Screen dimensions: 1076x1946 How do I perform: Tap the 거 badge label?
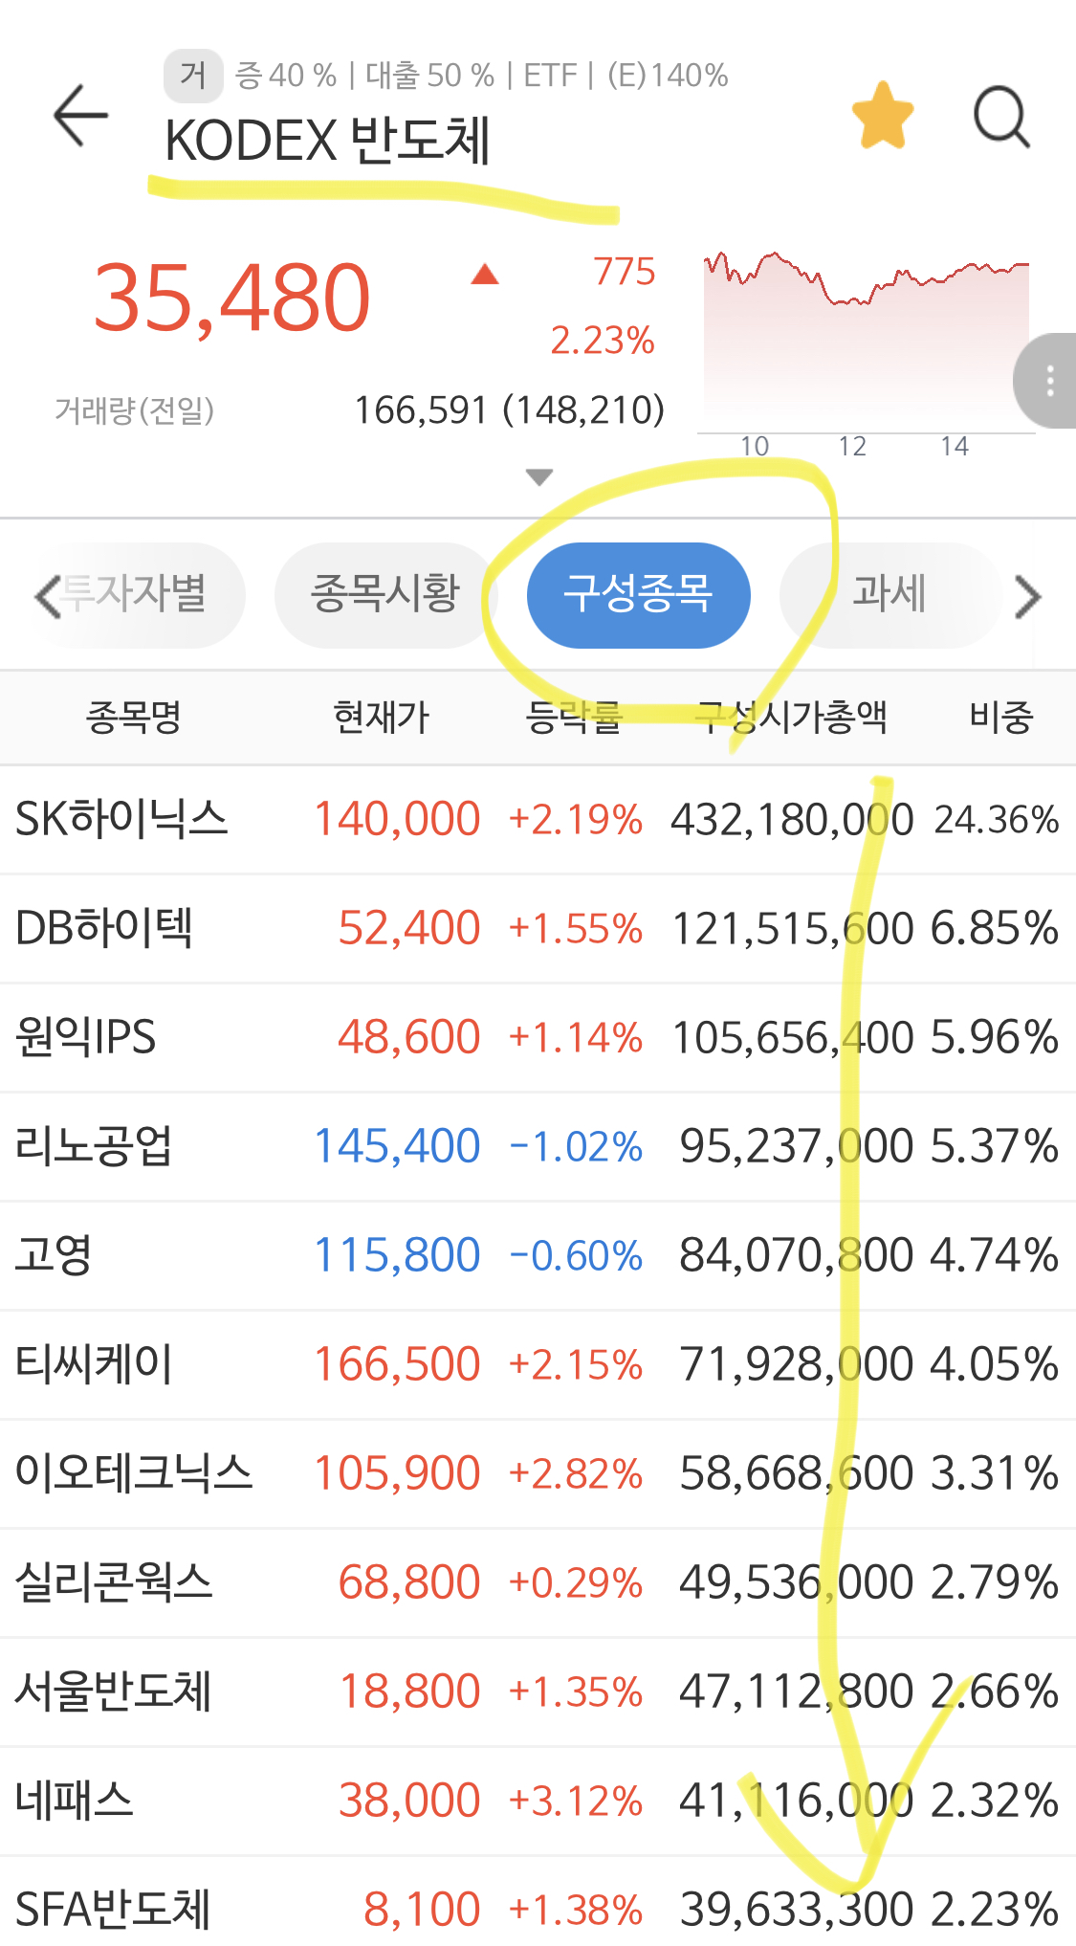(193, 76)
